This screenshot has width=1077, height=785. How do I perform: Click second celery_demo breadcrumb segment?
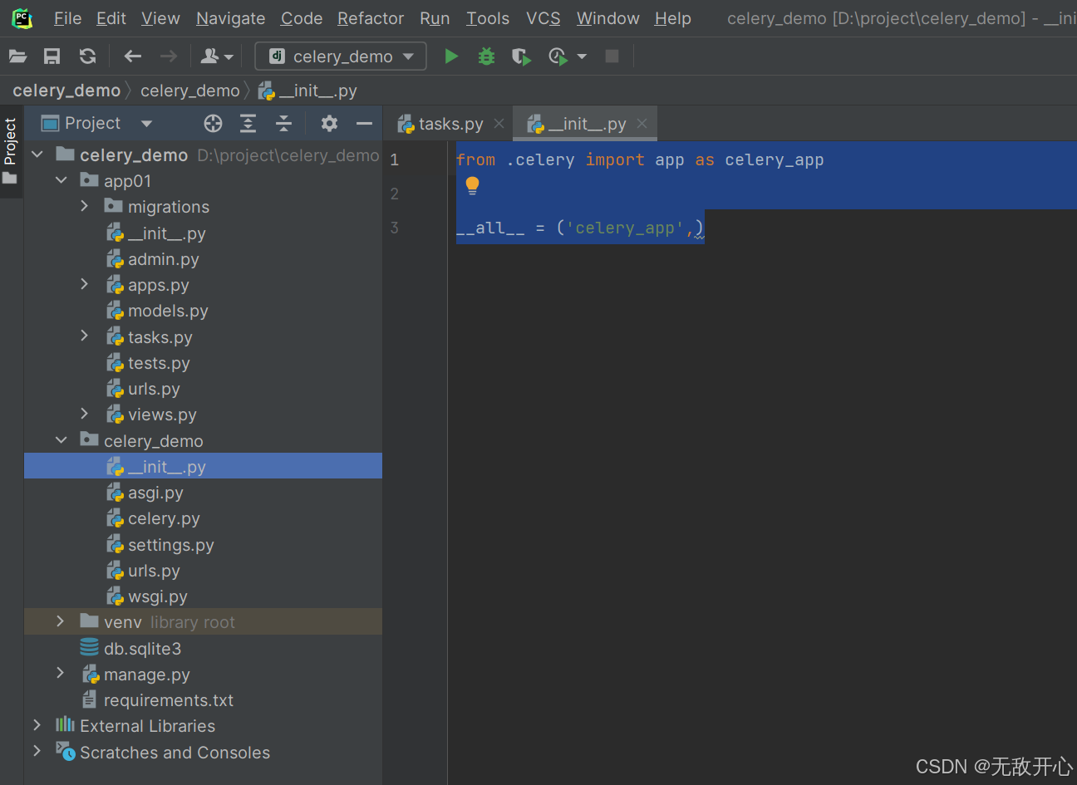point(189,91)
